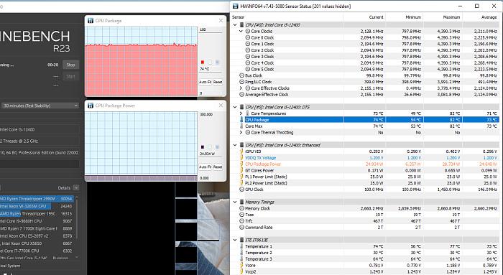503x275 pixels.
Task: Click the Stop button in Cinebench
Action: coord(70,65)
